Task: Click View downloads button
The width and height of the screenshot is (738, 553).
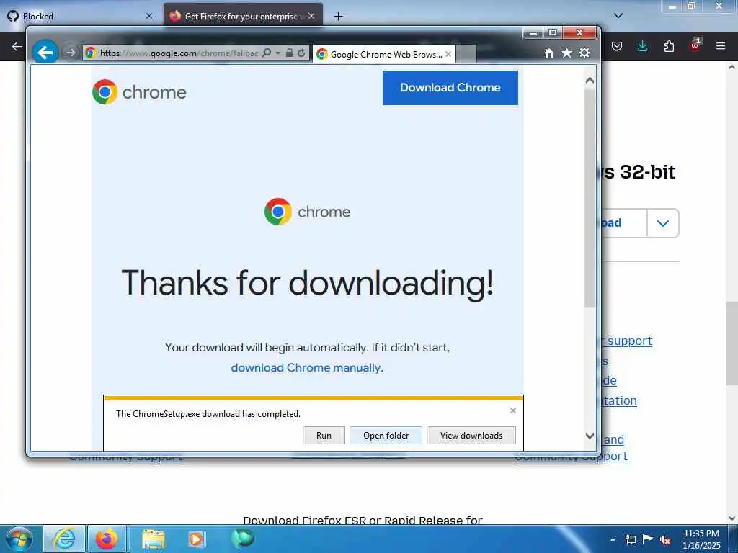Action: point(471,436)
